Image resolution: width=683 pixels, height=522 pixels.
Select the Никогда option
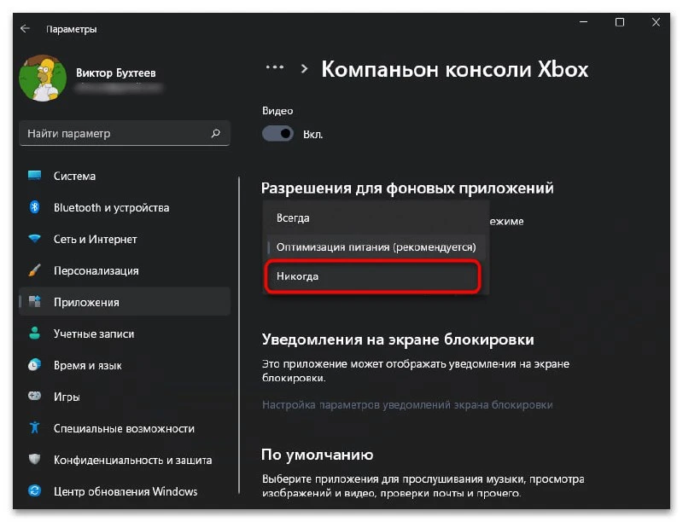(x=373, y=276)
